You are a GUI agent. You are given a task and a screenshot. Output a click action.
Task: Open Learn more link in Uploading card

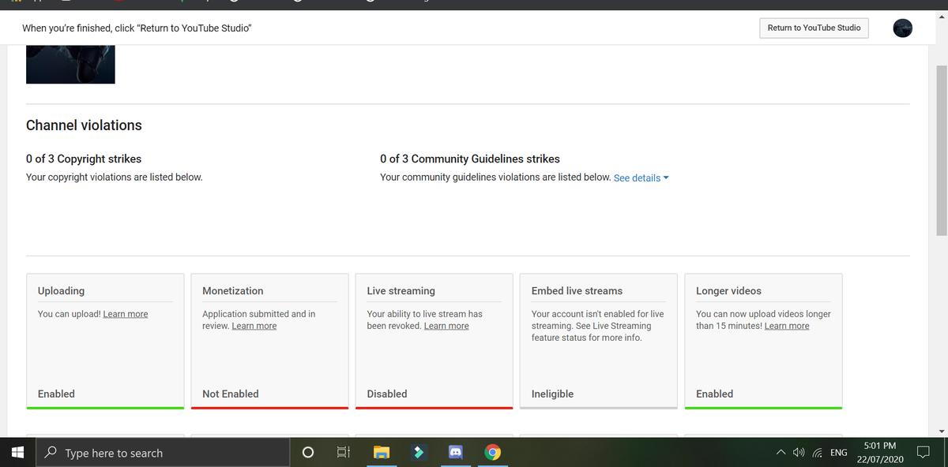126,314
